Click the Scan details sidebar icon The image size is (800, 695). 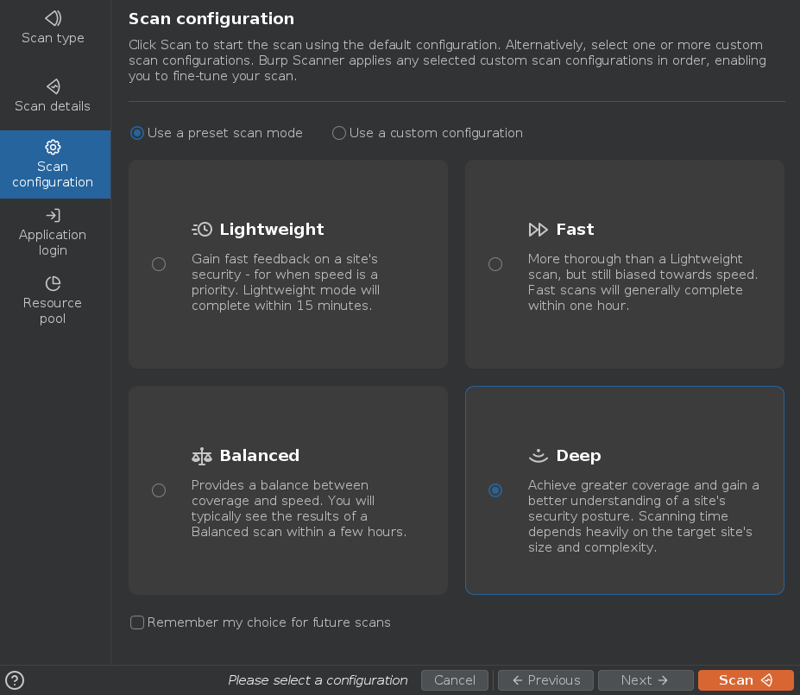click(x=53, y=86)
